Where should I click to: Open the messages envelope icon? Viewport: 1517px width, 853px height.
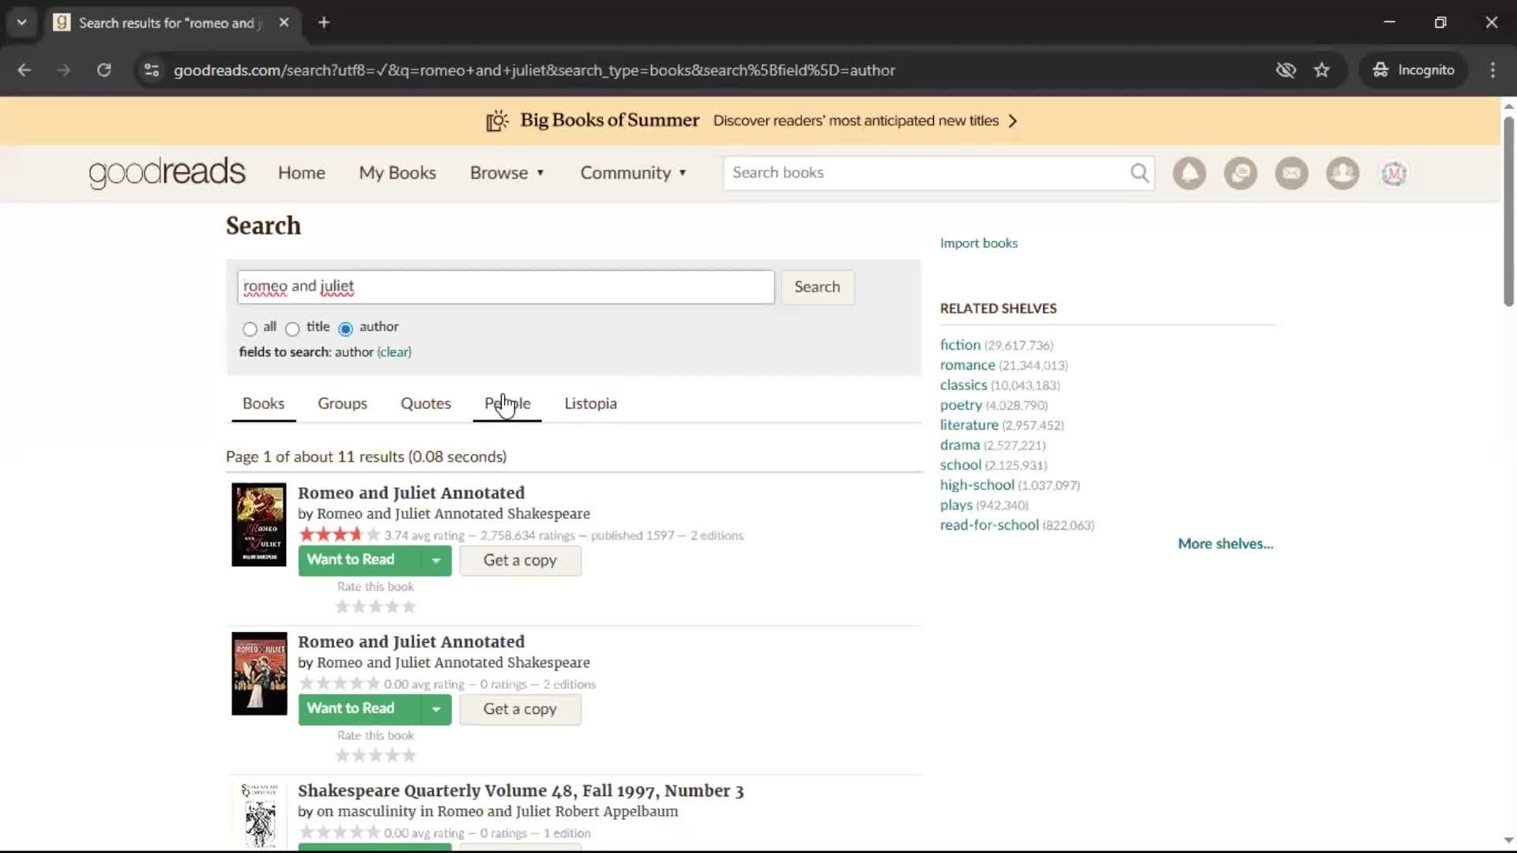click(x=1292, y=173)
